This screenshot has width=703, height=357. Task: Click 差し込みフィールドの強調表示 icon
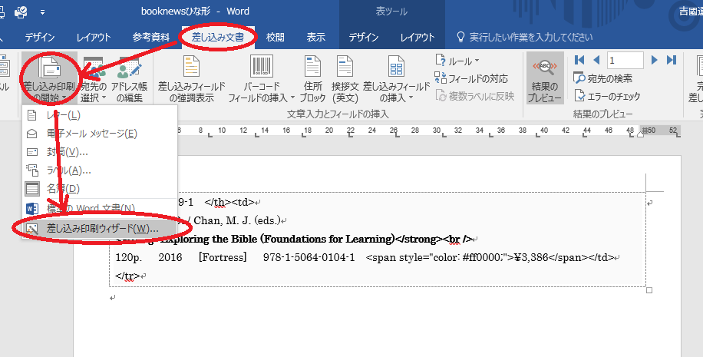(191, 81)
